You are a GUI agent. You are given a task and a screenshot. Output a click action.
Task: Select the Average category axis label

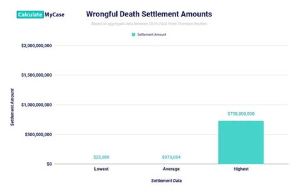point(171,169)
